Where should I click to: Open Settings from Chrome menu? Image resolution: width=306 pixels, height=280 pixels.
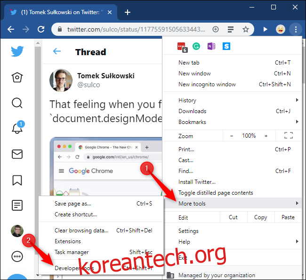[232, 231]
